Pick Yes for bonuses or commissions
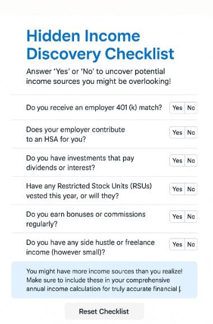 (177, 217)
